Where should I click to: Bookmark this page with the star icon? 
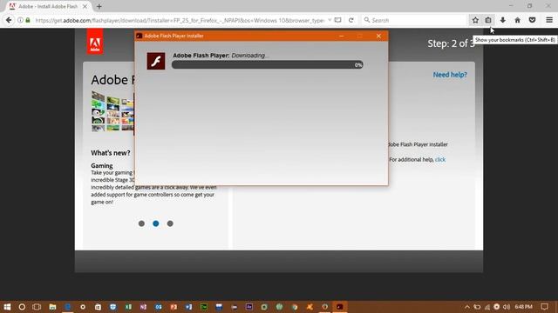475,20
